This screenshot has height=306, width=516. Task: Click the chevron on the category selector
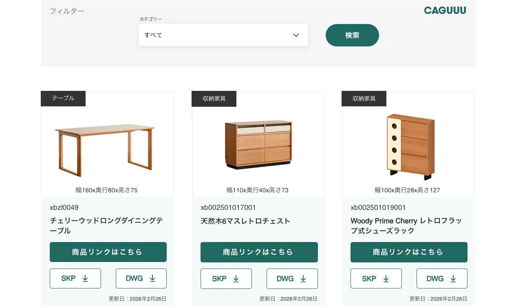pyautogui.click(x=296, y=35)
